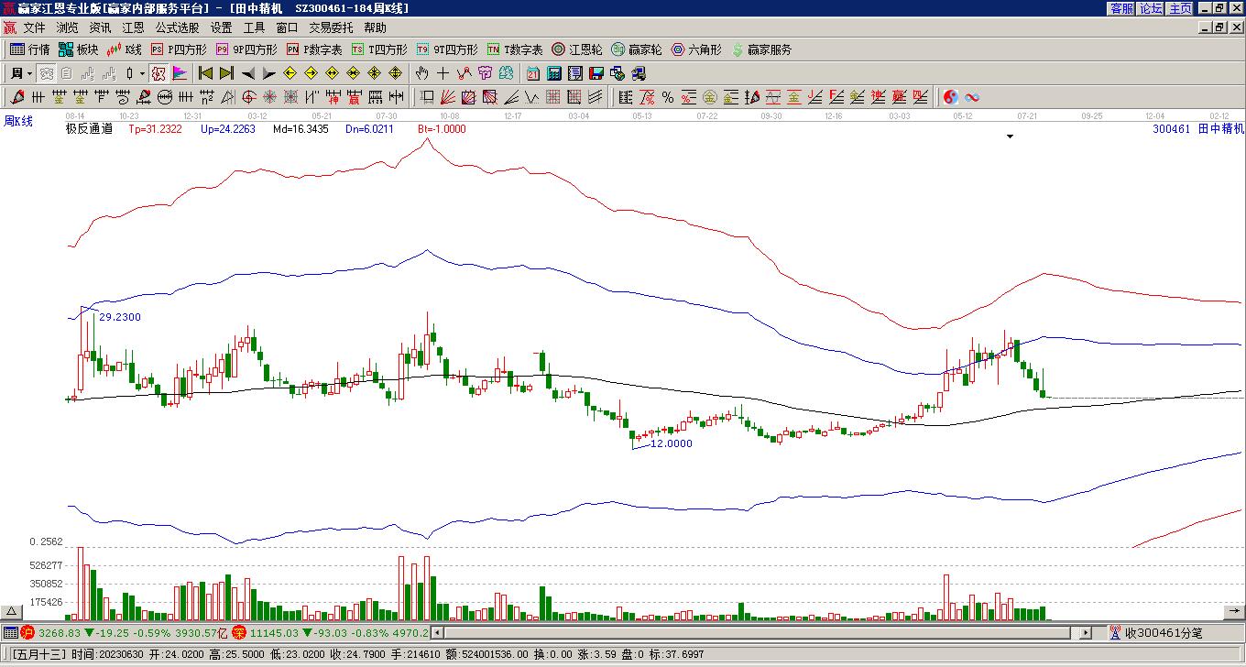Screen dimensions: 1246x667
Task: Click the 权 rights adjustment icon
Action: (x=158, y=73)
